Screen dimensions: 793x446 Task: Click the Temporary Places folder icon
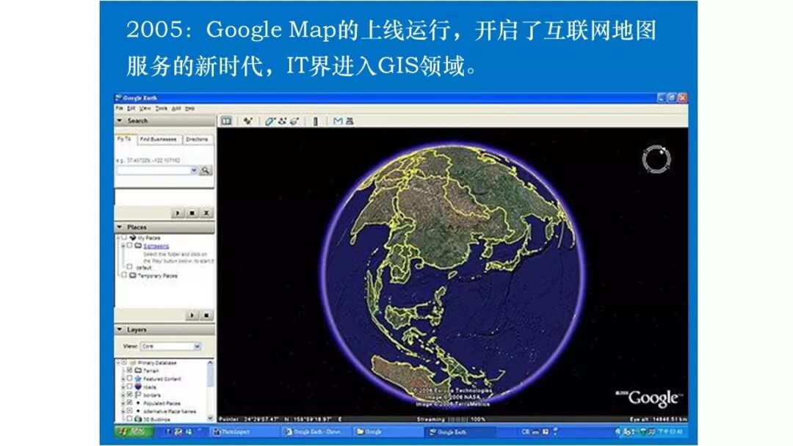pyautogui.click(x=132, y=275)
